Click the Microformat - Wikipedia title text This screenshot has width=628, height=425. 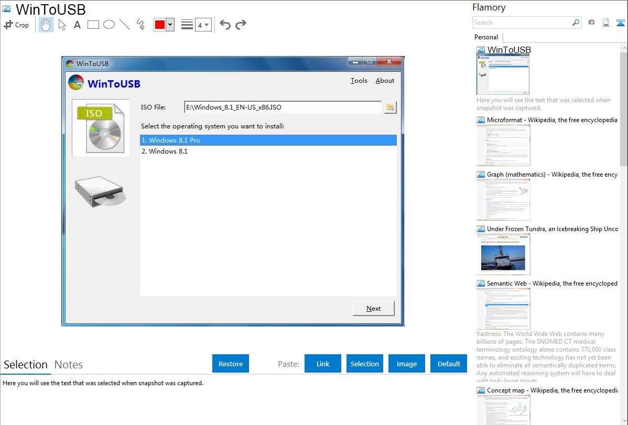552,120
